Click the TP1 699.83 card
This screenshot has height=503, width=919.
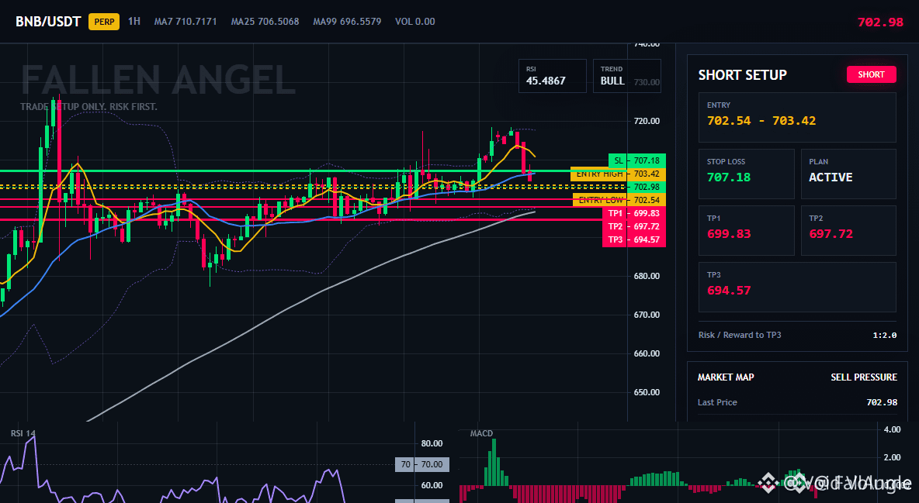[746, 230]
